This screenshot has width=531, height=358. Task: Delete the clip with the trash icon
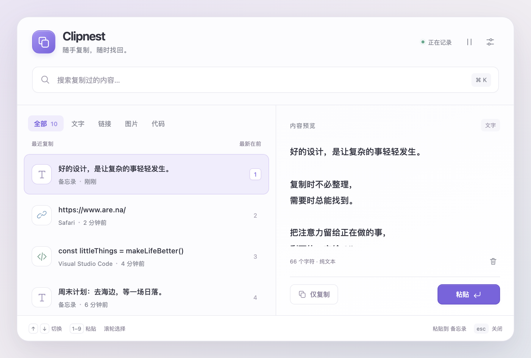coord(493,261)
